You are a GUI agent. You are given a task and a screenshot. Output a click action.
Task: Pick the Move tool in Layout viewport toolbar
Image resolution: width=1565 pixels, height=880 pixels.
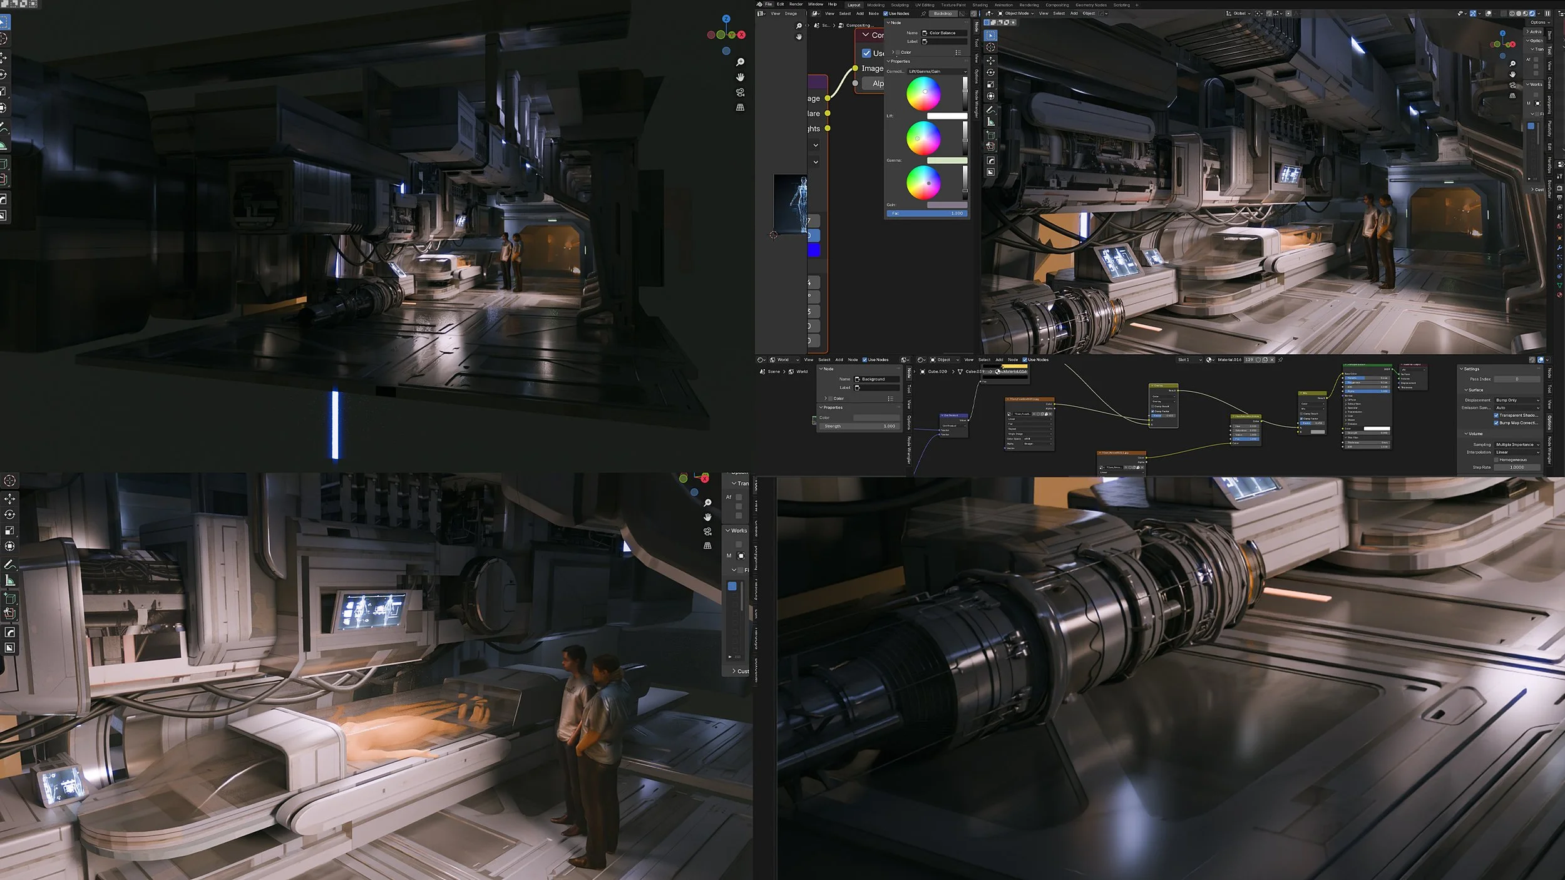[x=990, y=61]
